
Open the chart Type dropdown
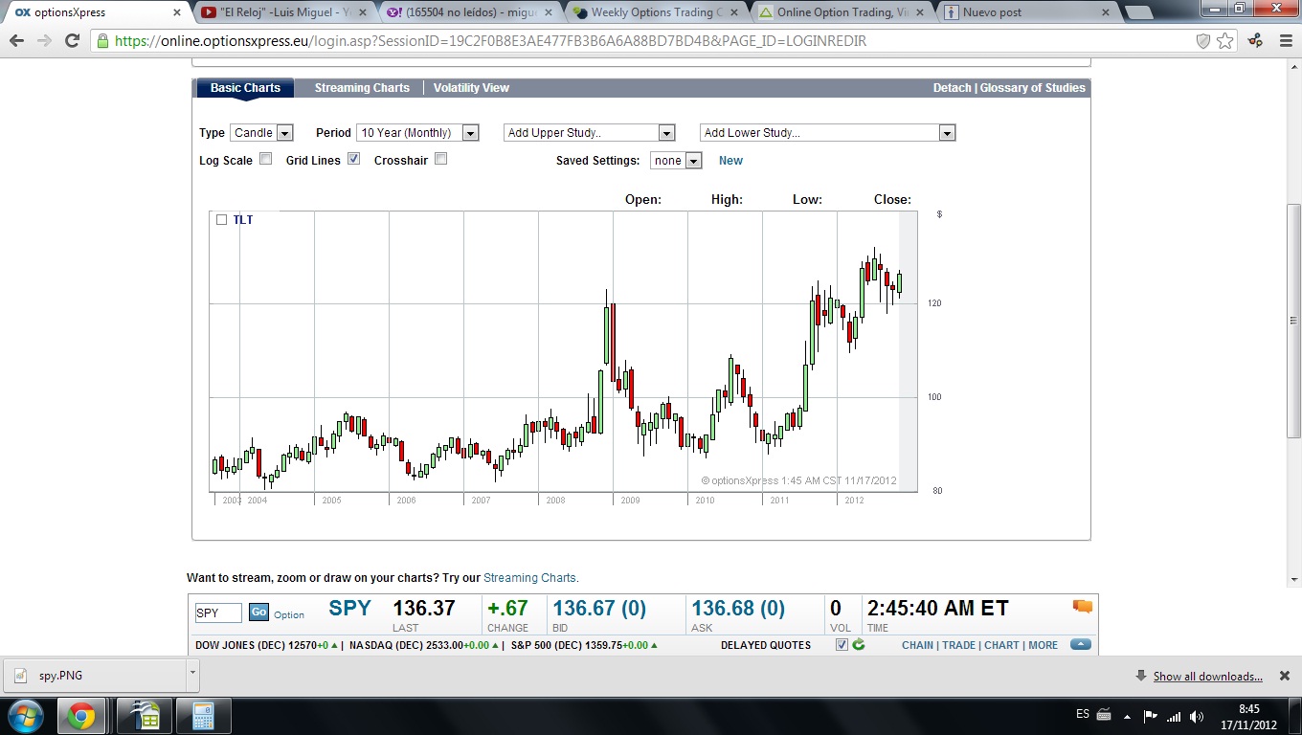pos(261,133)
